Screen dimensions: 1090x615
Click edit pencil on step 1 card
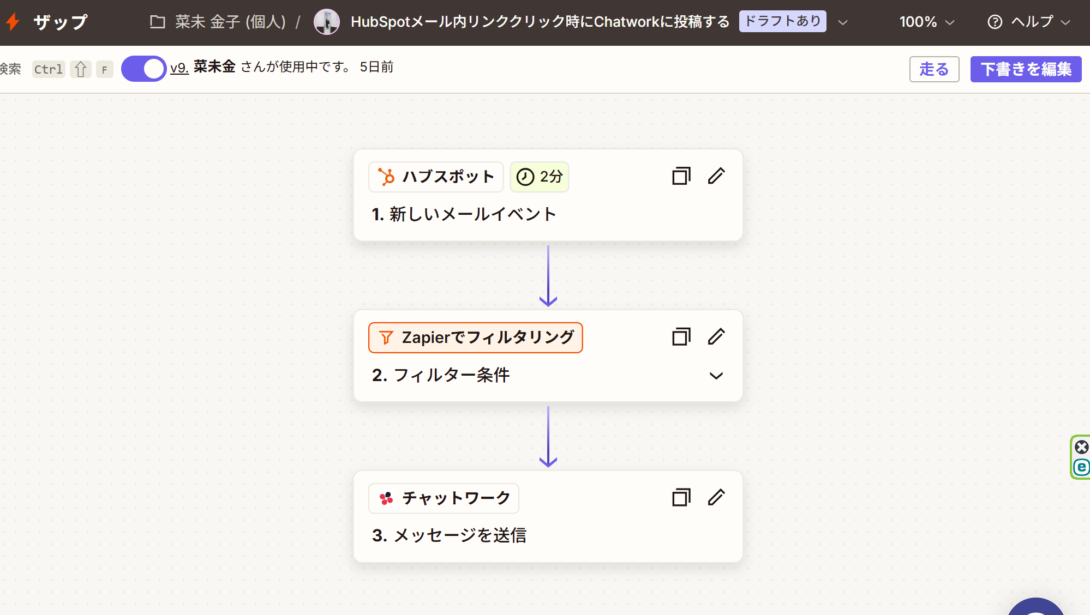click(716, 176)
